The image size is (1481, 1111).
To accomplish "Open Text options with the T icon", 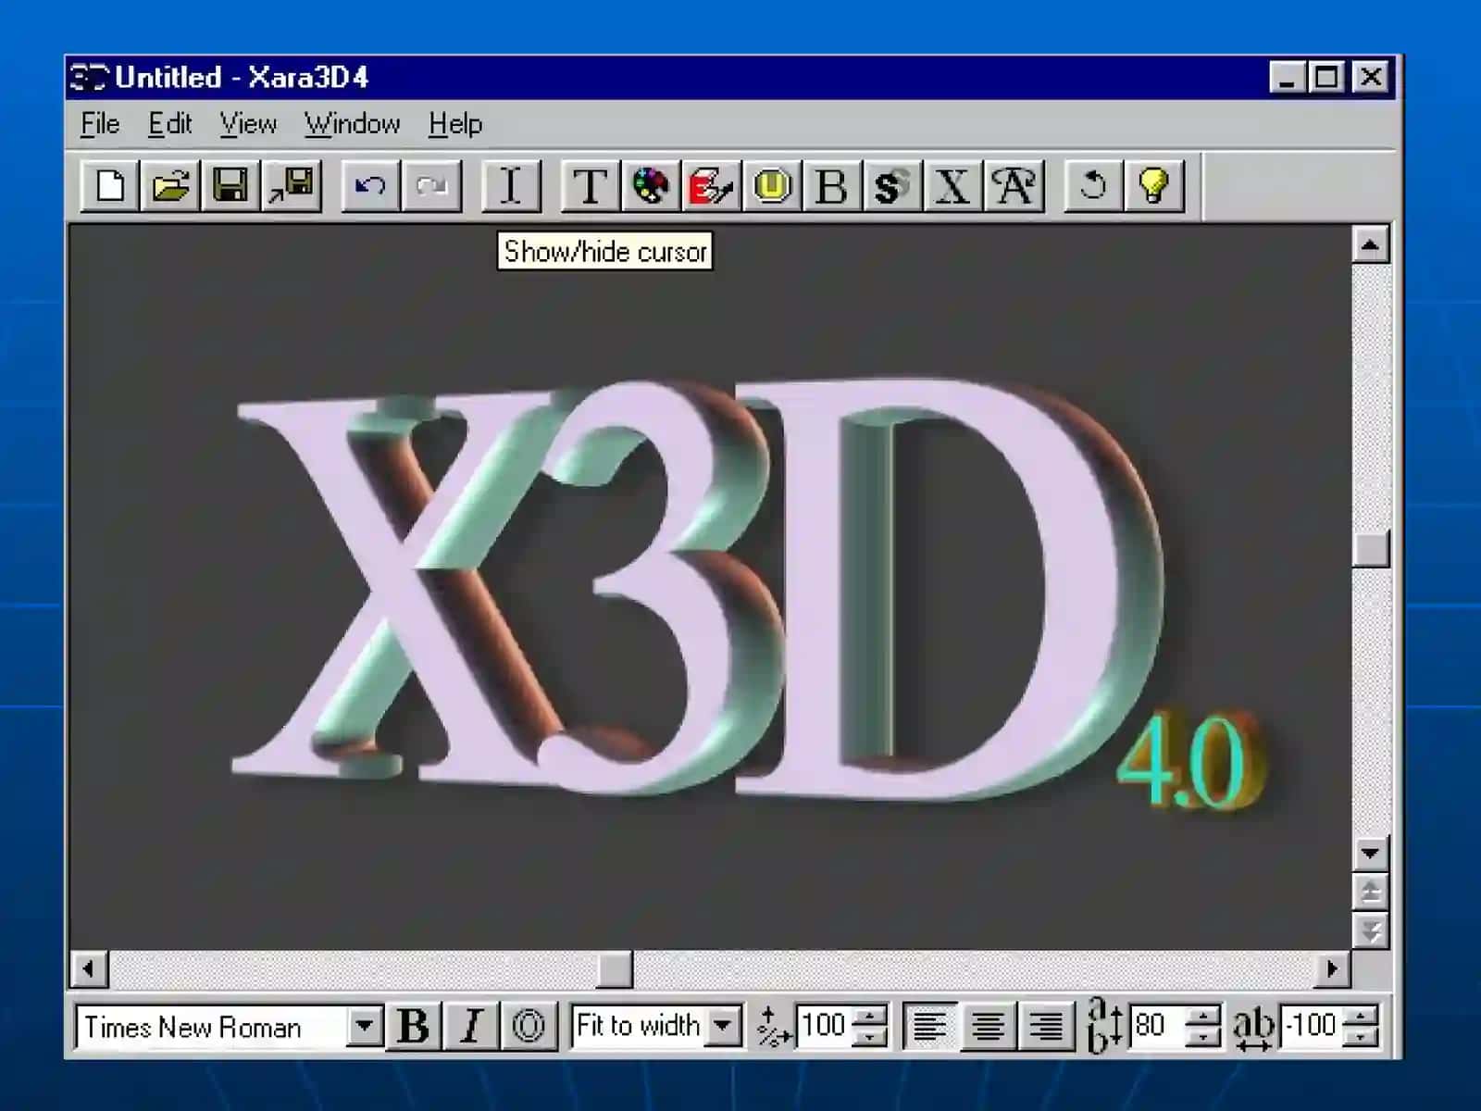I will pos(590,186).
